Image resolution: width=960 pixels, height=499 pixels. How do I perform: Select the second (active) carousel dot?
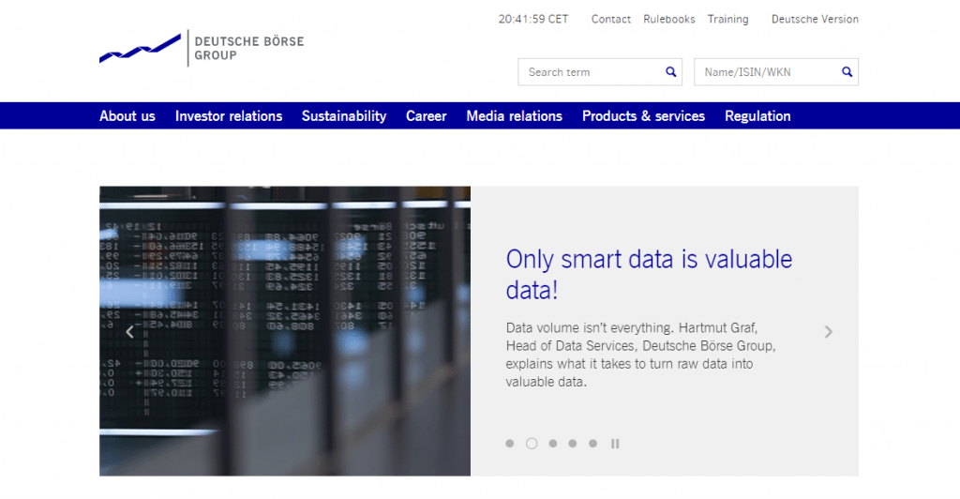532,444
